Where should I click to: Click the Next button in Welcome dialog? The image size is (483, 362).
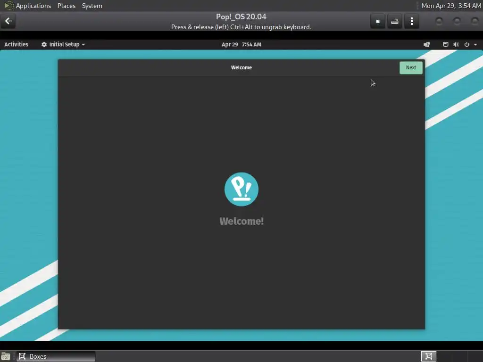click(411, 68)
